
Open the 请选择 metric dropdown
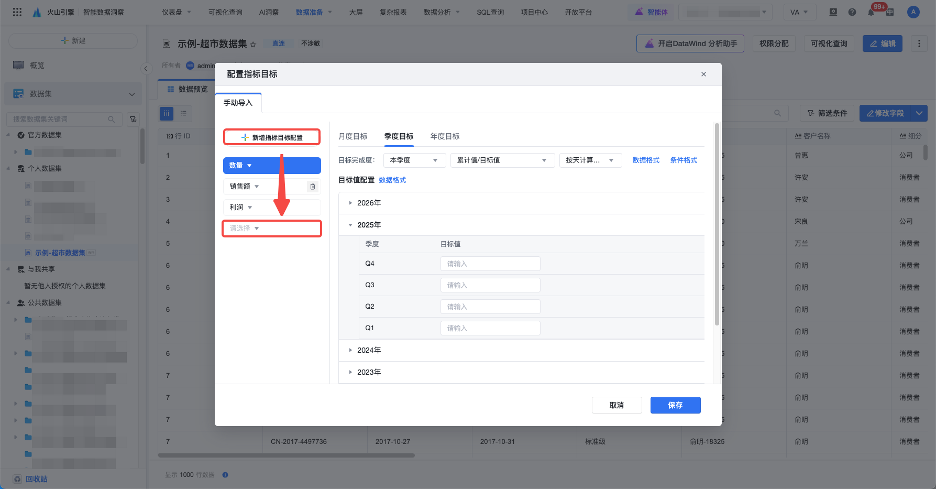[x=271, y=229]
